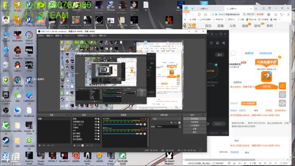This screenshot has height=166, width=295.
Task: Adjust Mic/Aux volume slider
Action: tap(121, 134)
